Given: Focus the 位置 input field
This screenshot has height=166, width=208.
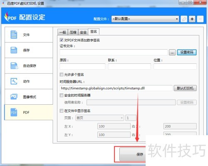Looking at the screenshot, I should [x=175, y=66].
